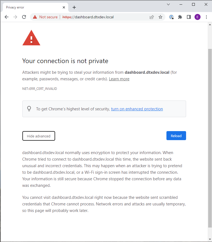Toggle the browser side panel

189,17
